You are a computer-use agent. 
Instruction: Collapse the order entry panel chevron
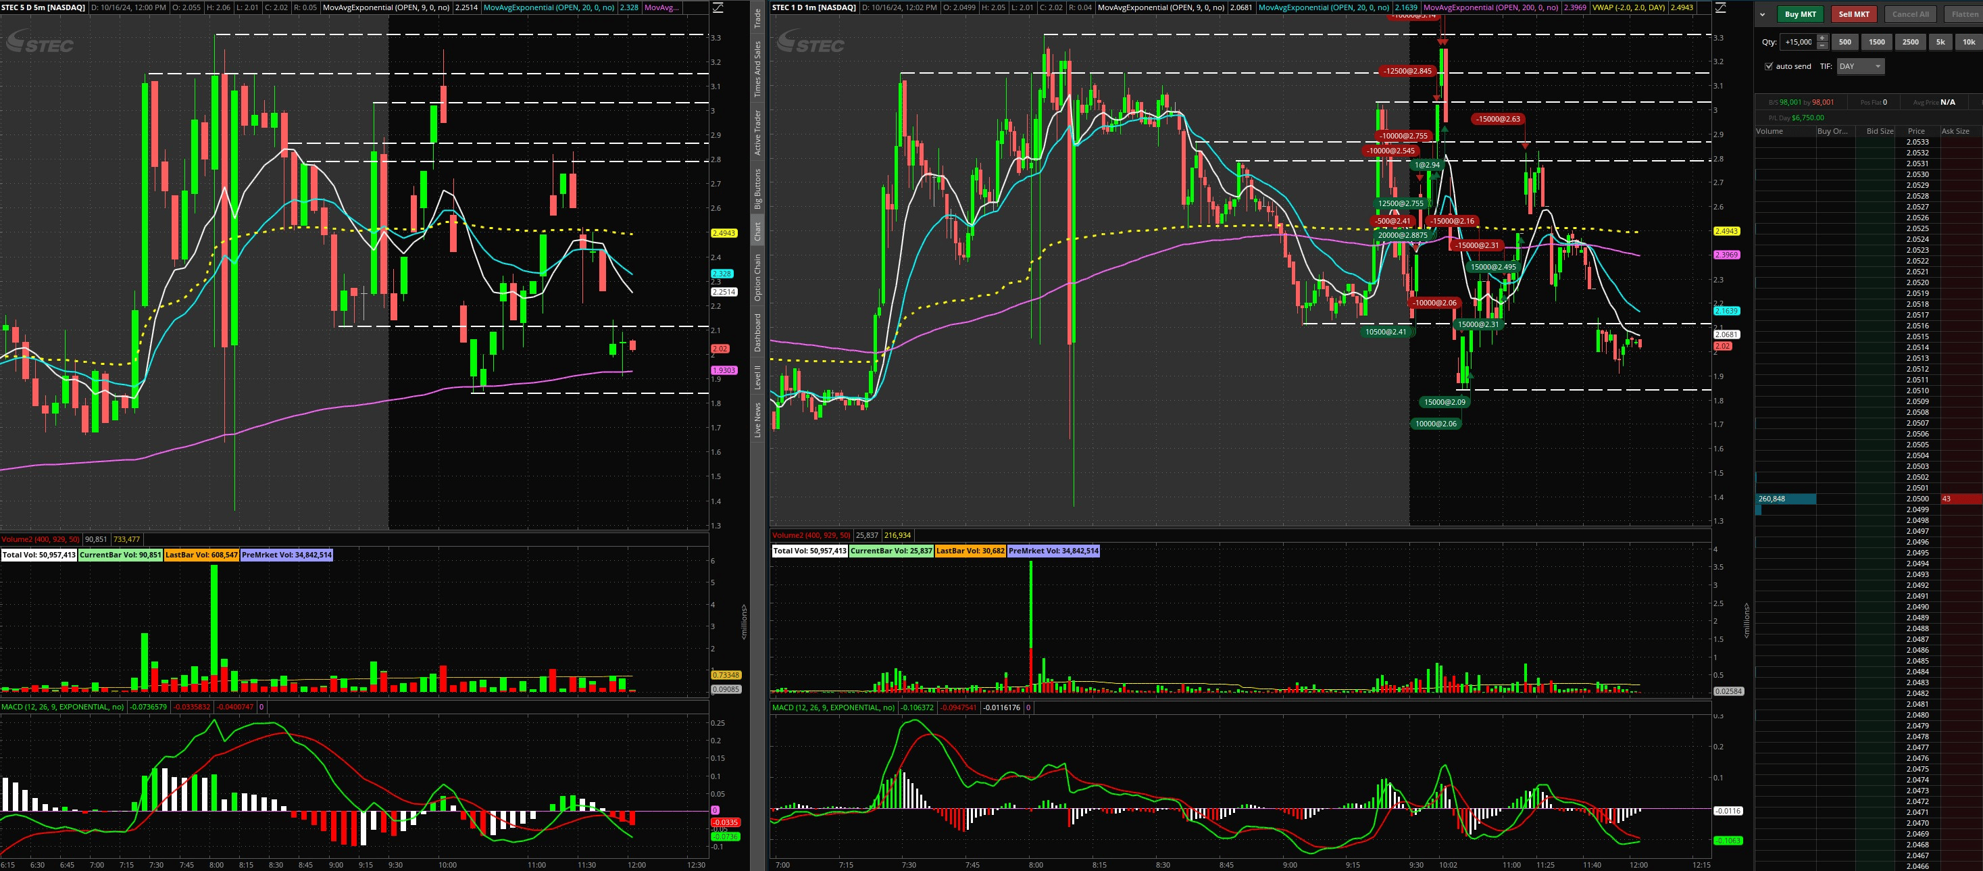tap(1762, 14)
